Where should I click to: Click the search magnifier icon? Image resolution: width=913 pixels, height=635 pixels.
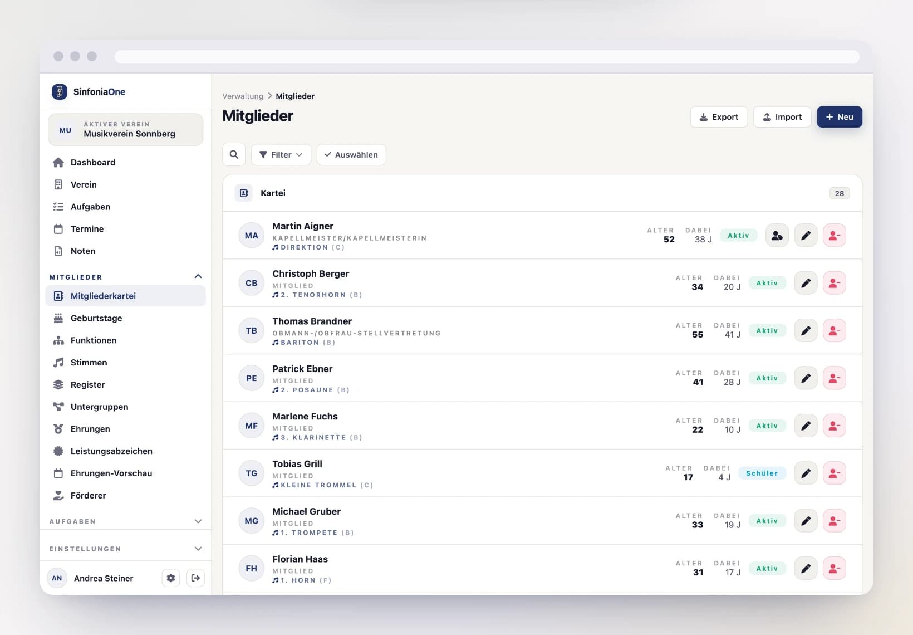[234, 155]
